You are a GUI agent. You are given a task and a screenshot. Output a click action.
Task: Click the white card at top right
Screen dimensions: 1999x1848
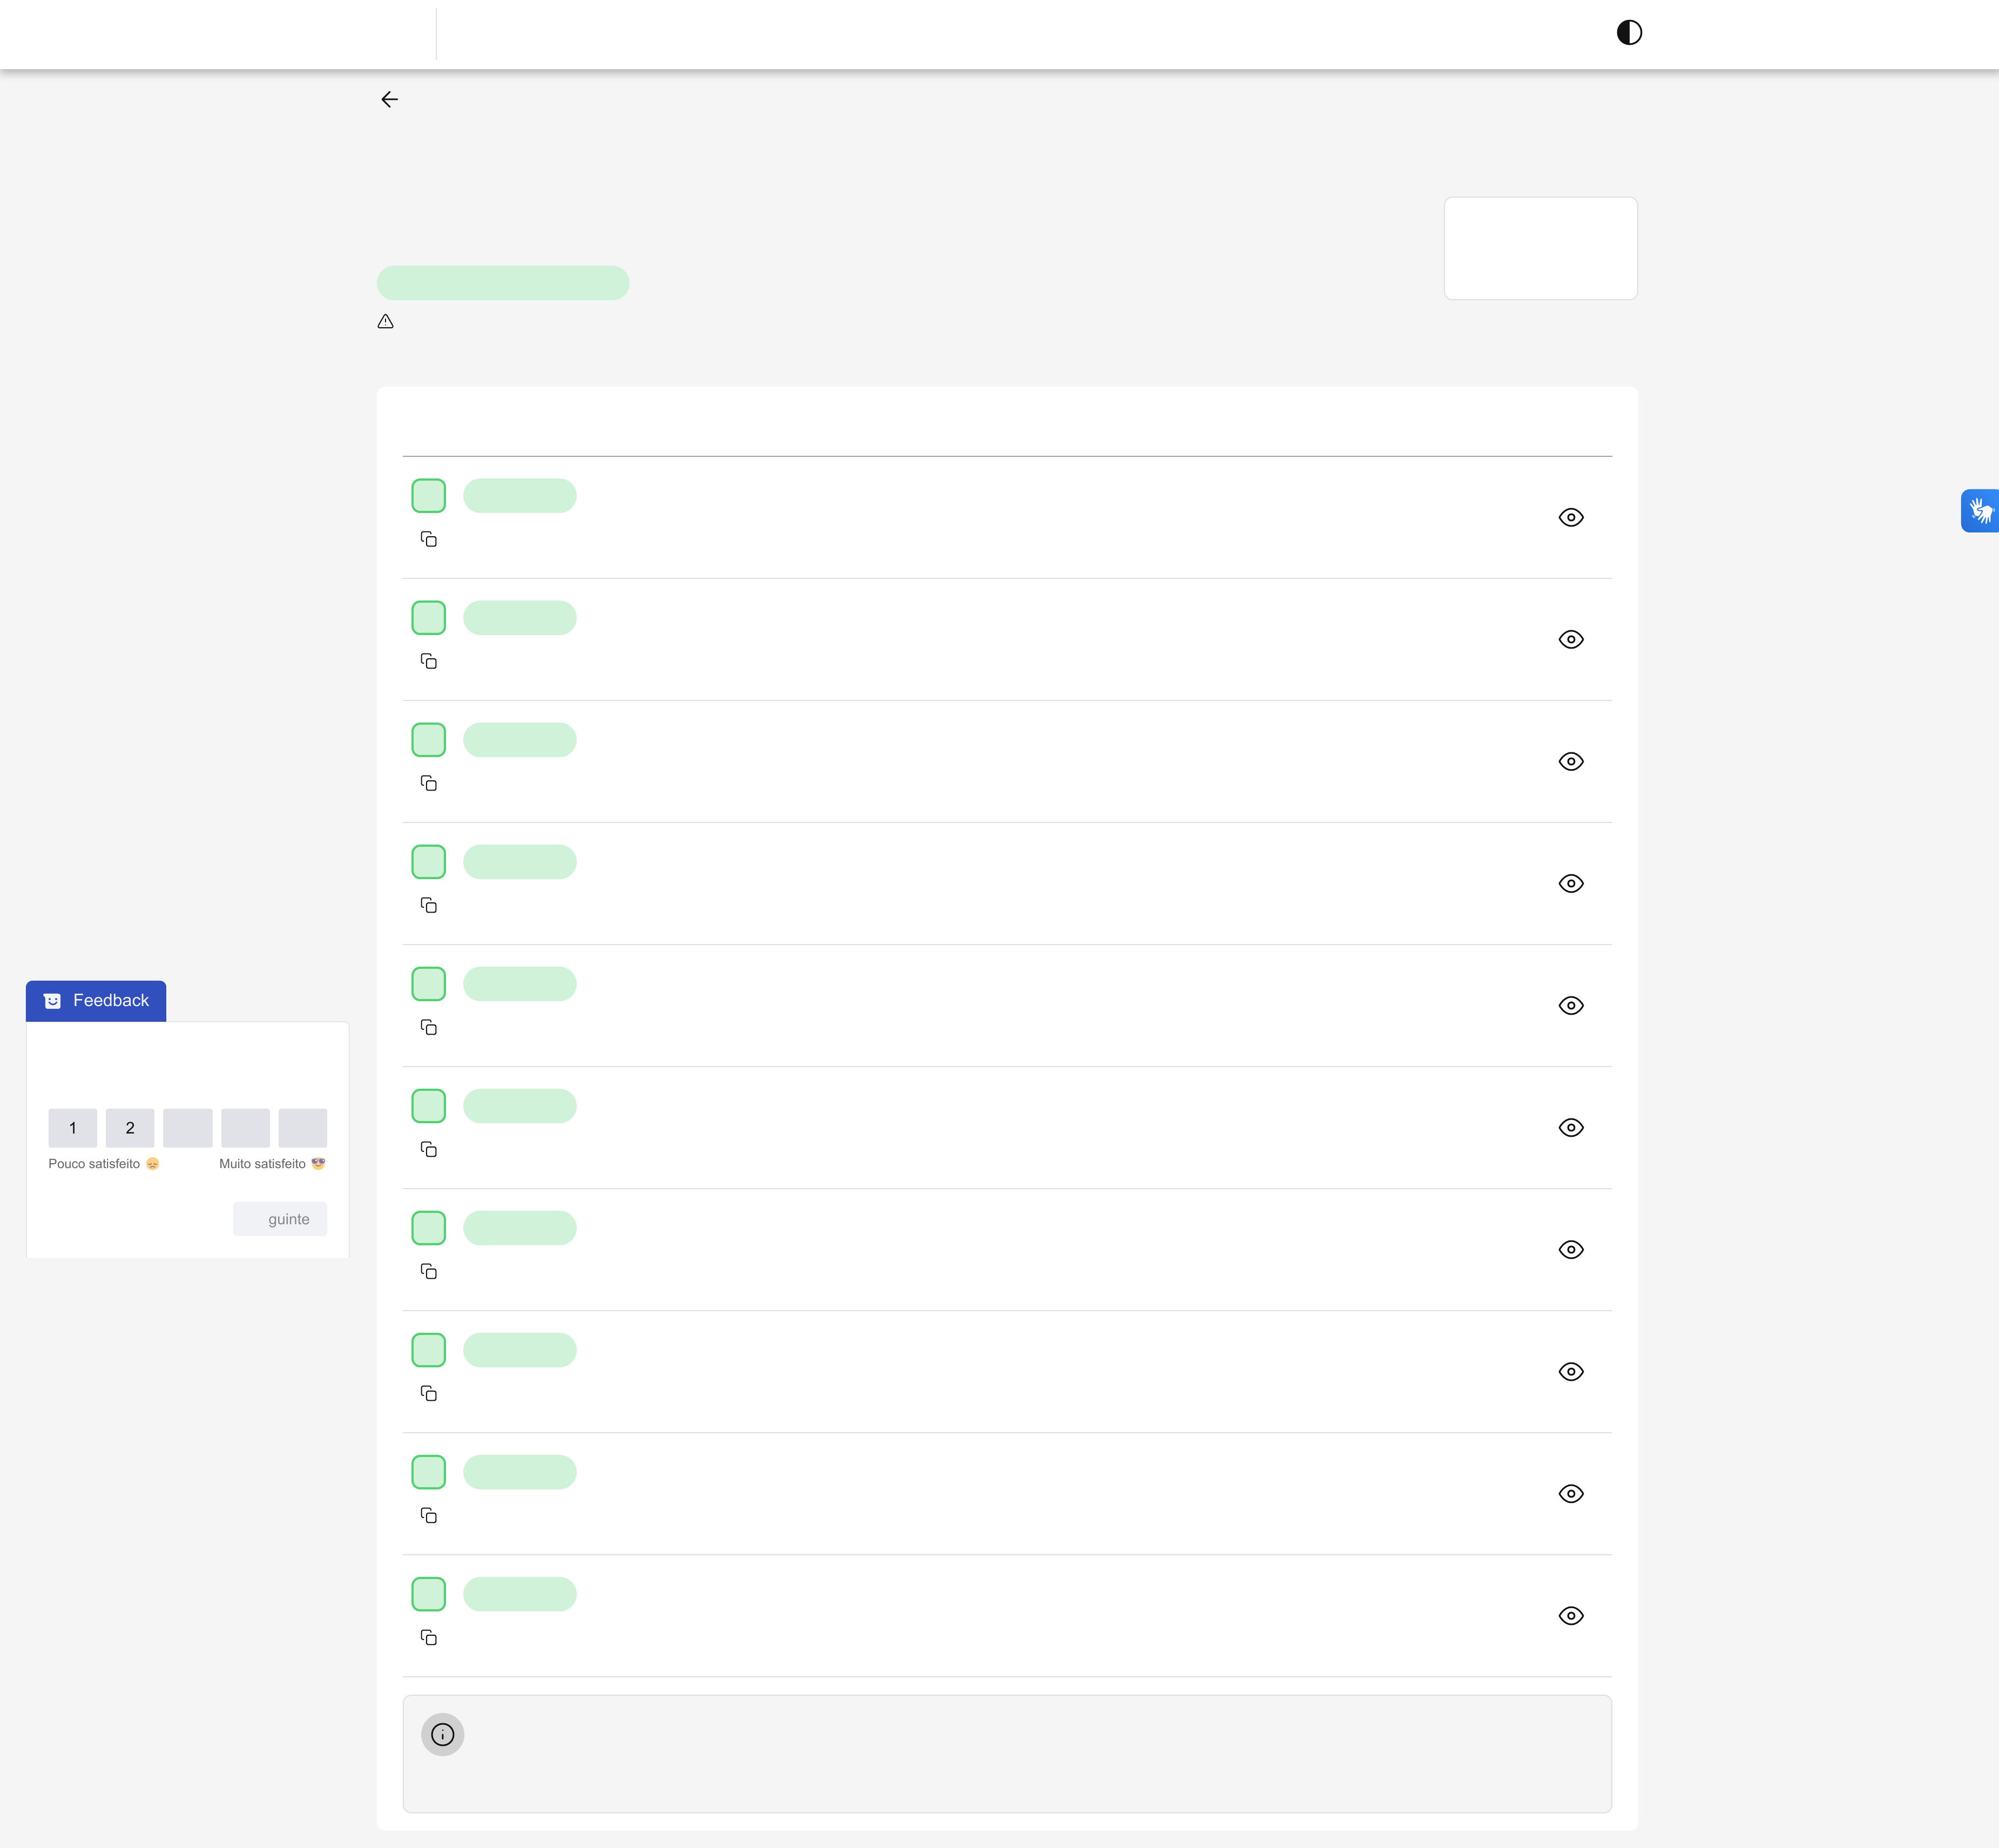tap(1540, 248)
